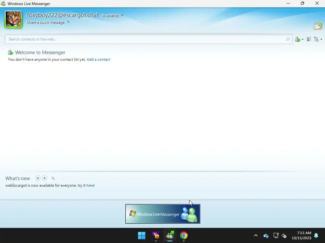This screenshot has width=325, height=243.
Task: Open the Available status dropdown arrow
Action: [122, 16]
